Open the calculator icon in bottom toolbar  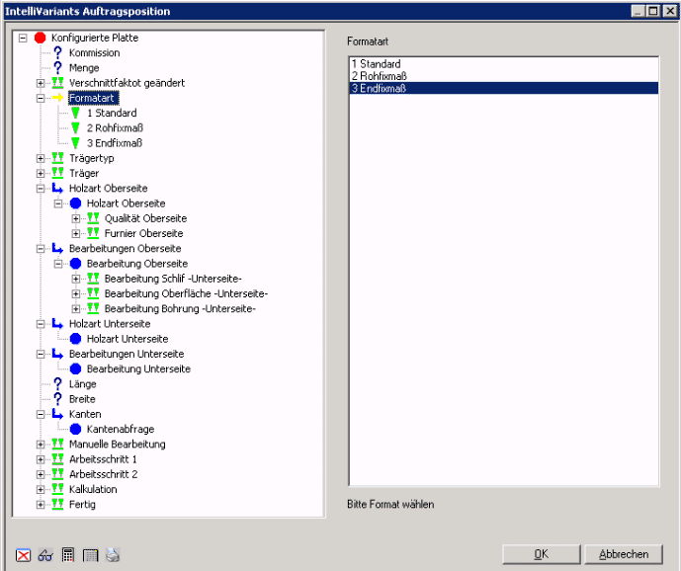[x=68, y=555]
